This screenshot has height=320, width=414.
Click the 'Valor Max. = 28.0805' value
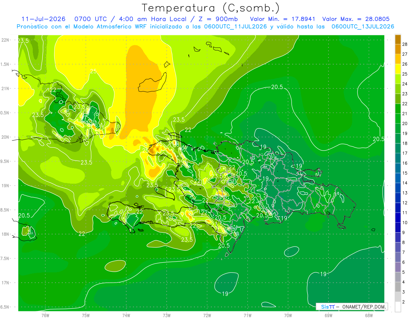point(356,19)
